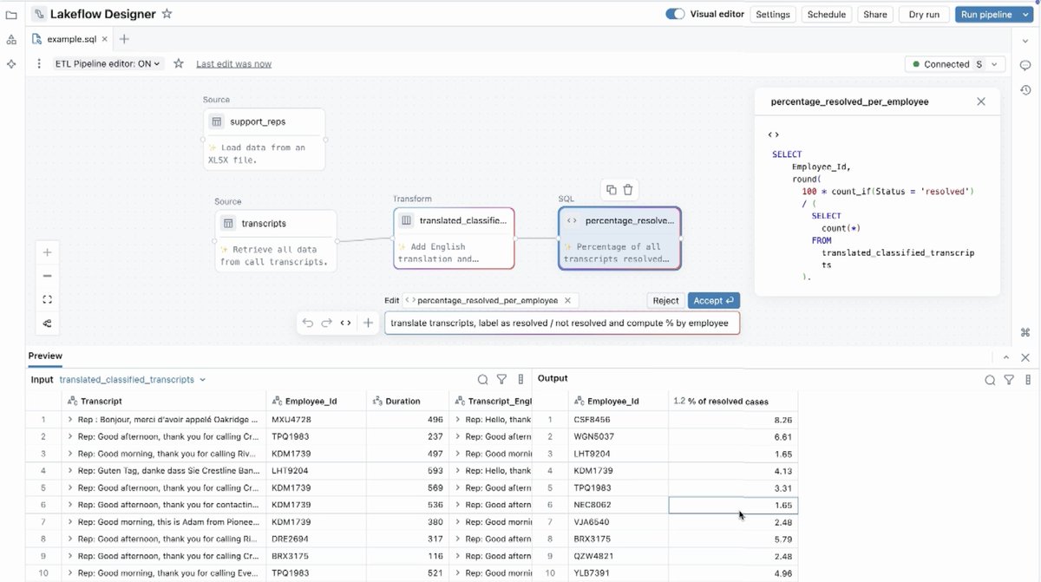1041x582 pixels.
Task: Click the sparkle assistant icon in sidebar
Action: tap(11, 64)
